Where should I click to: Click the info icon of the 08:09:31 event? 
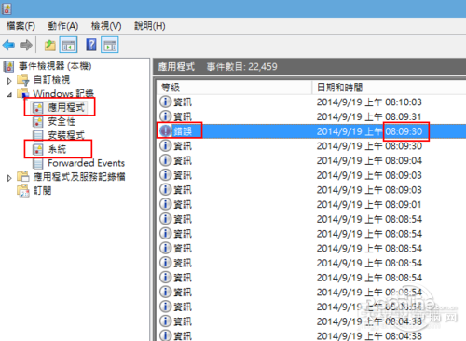click(165, 116)
